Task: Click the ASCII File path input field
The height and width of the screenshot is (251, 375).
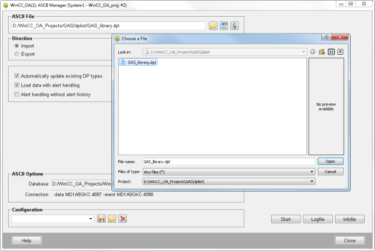Action: tap(108, 25)
